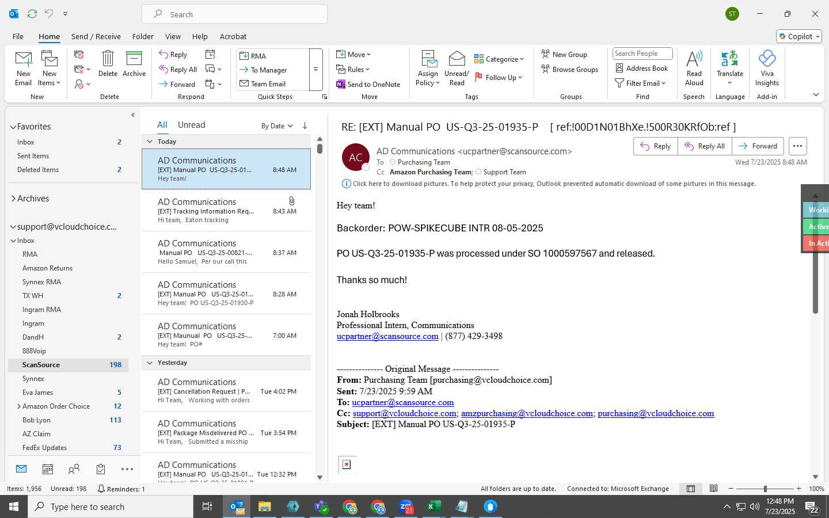
Task: Open Viva Insights add-in
Action: (767, 68)
